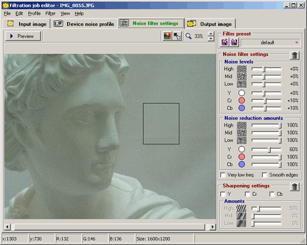Open the default filter preset dropdown
The height and width of the screenshot is (245, 307).
271,42
